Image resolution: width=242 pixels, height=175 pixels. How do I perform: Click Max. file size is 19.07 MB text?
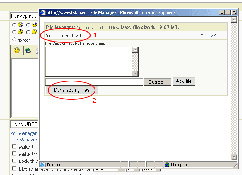coord(150,28)
